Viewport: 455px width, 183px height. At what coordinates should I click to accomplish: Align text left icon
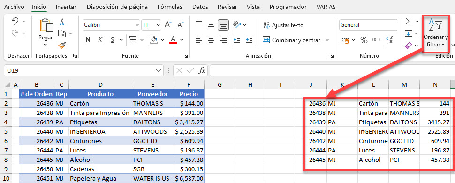point(199,40)
